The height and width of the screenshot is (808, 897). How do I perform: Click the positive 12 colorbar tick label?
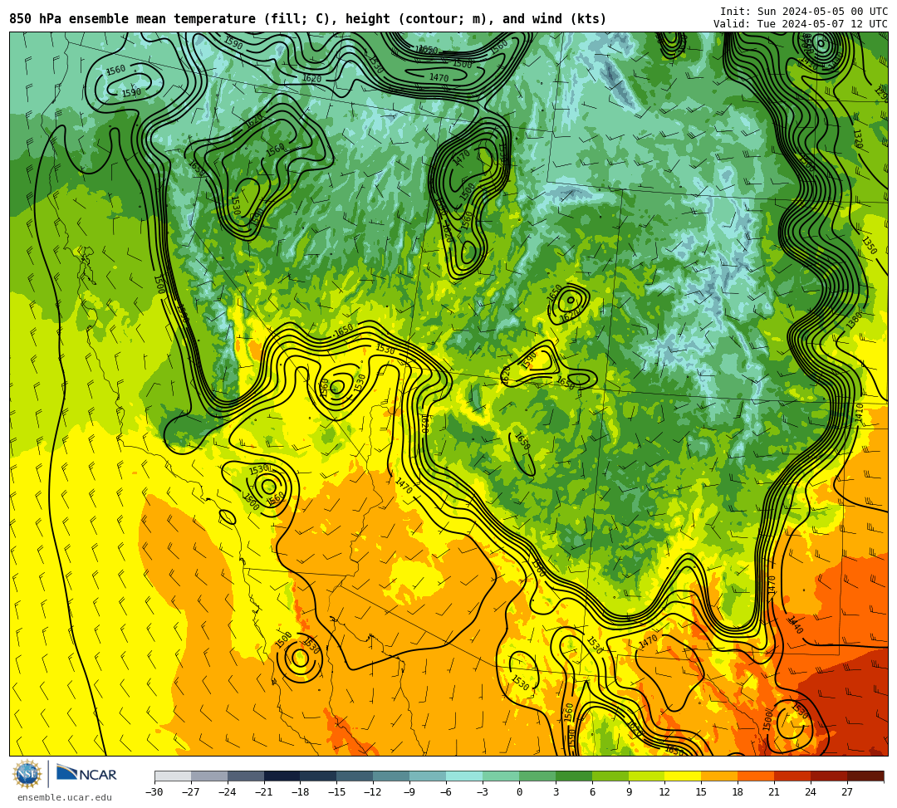coord(665,792)
